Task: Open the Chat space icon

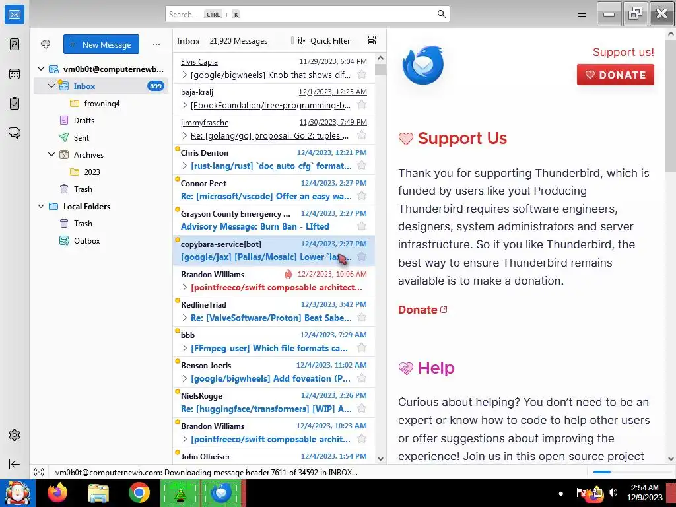Action: tap(15, 133)
